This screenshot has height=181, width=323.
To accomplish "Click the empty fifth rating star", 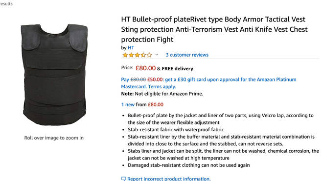I will pos(149,55).
